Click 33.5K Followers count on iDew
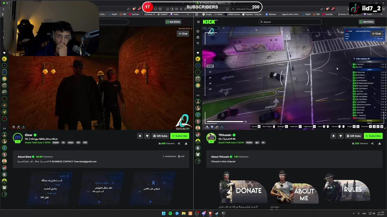387x217 pixels. point(44,157)
